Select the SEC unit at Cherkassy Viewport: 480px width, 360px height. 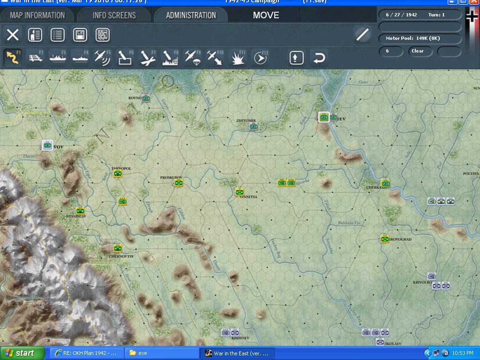point(386,183)
